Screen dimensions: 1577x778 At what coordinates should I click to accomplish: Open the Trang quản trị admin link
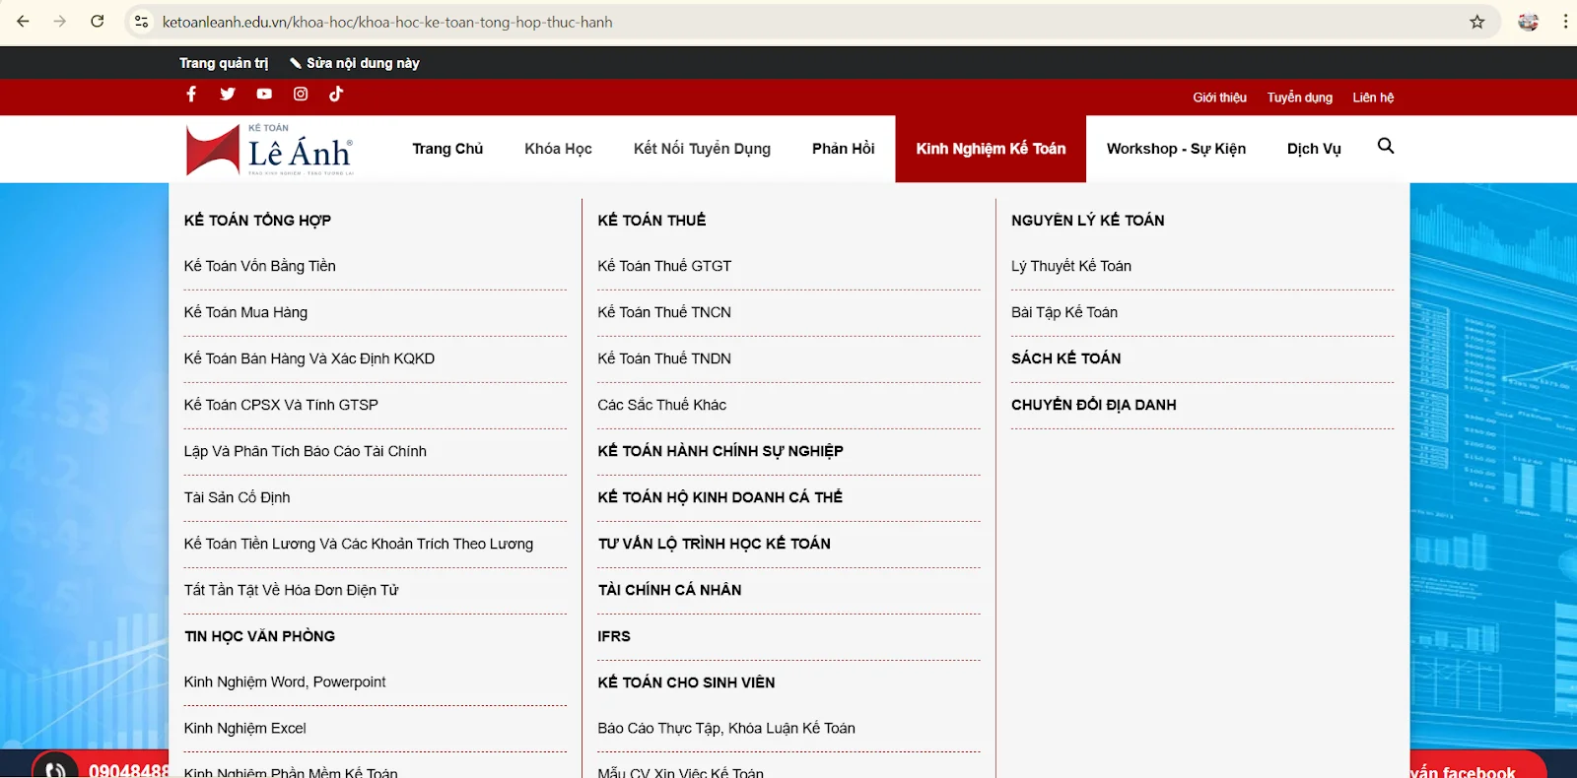224,63
